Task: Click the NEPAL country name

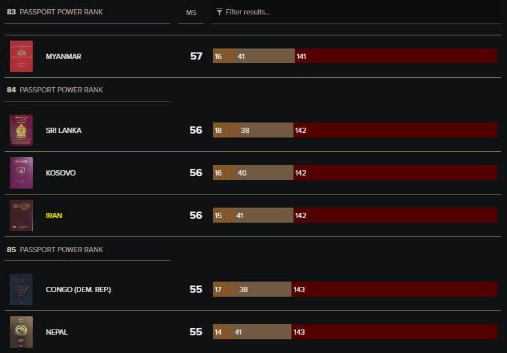Action: coord(56,332)
